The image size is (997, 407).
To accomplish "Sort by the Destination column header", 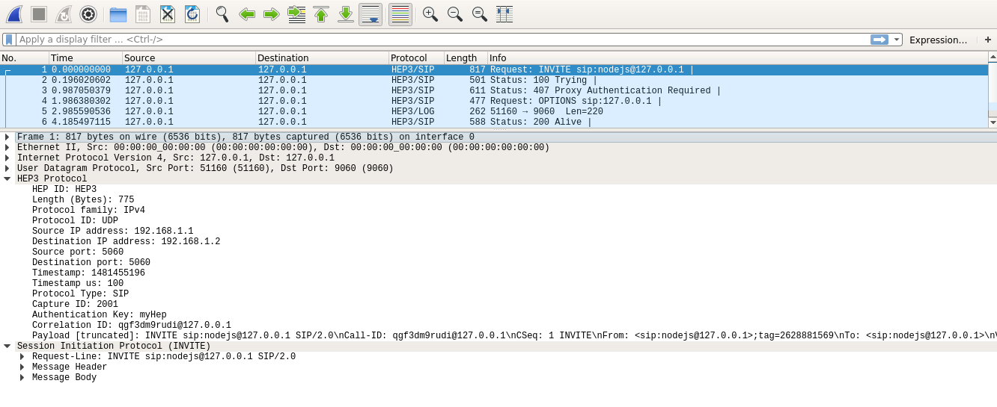I will pyautogui.click(x=322, y=58).
